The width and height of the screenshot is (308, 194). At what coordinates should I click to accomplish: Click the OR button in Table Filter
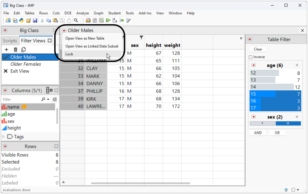277,133
